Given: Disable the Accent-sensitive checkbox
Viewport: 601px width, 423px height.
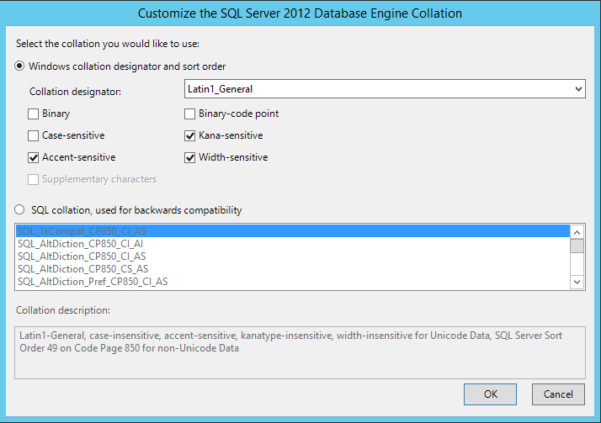Looking at the screenshot, I should click(x=34, y=157).
